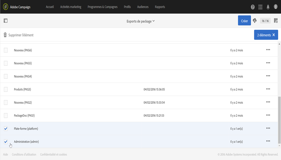The height and width of the screenshot is (160, 281).
Task: Click the Créer button
Action: point(244,21)
